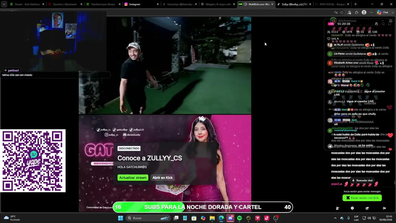This screenshot has width=396, height=223.
Task: Open chat settings gear icon
Action: click(352, 208)
